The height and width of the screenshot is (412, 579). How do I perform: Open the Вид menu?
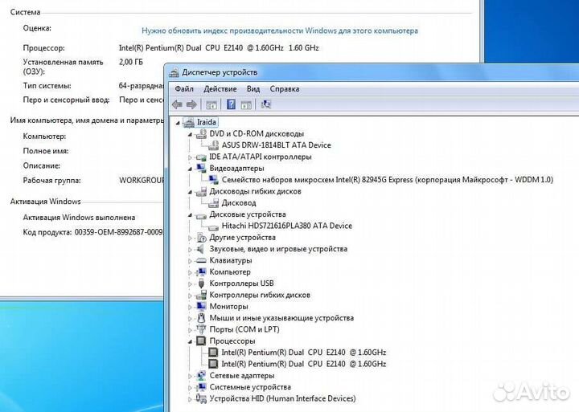point(253,89)
